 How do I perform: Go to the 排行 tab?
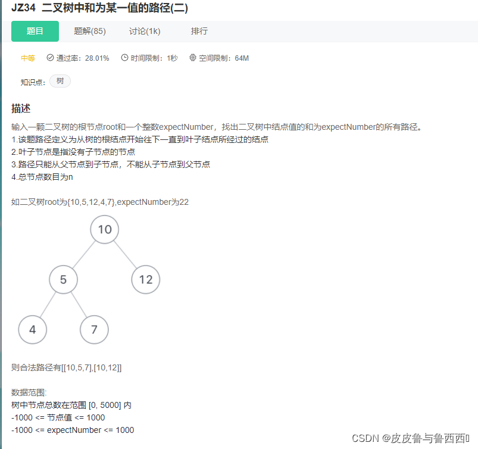tap(199, 31)
